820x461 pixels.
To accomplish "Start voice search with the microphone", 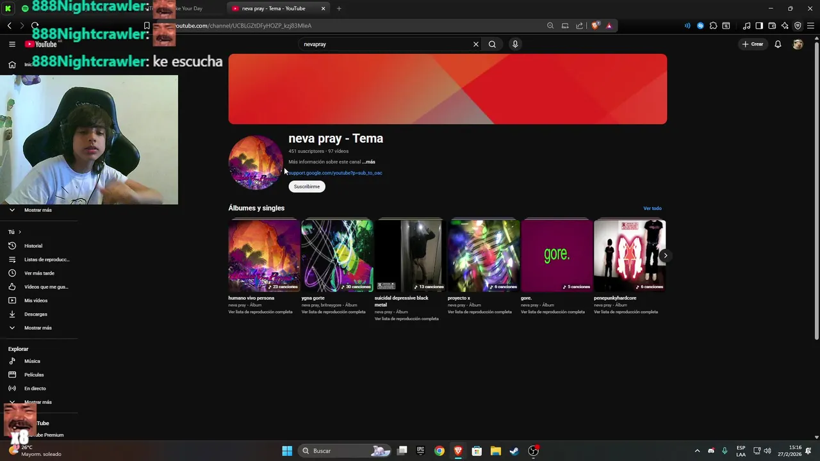I will coord(515,44).
